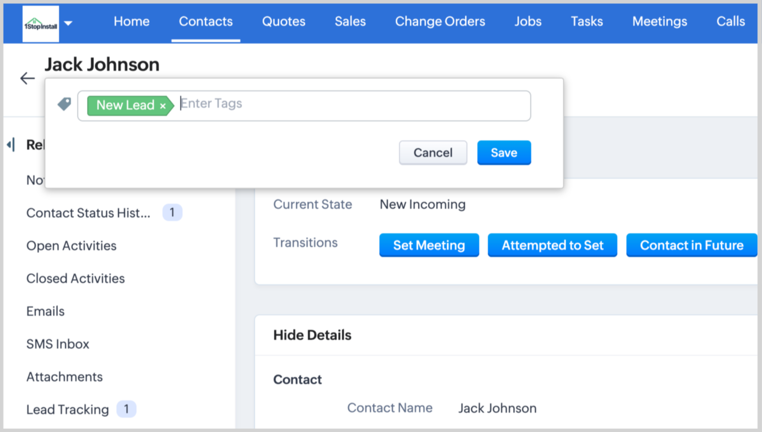This screenshot has width=762, height=432.
Task: Go to the Change Orders tab
Action: [440, 21]
